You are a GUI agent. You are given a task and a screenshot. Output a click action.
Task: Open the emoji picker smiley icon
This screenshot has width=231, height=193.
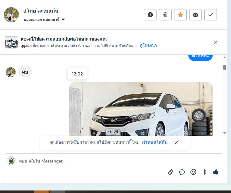tap(193, 172)
